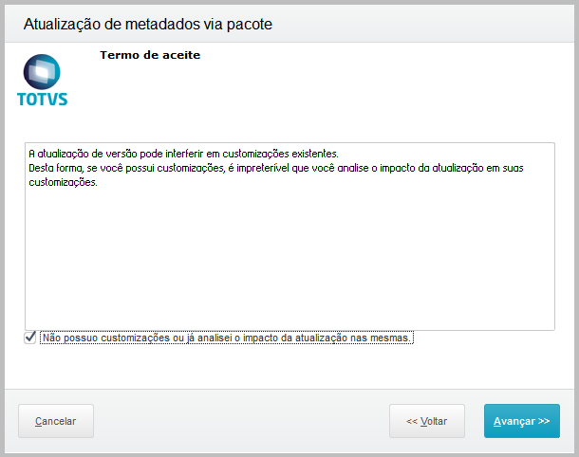Cancel the wizard with Cancelar
Screen dimensions: 579x457
[x=56, y=421]
